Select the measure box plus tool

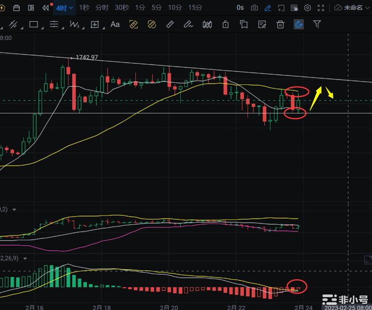(x=95, y=24)
